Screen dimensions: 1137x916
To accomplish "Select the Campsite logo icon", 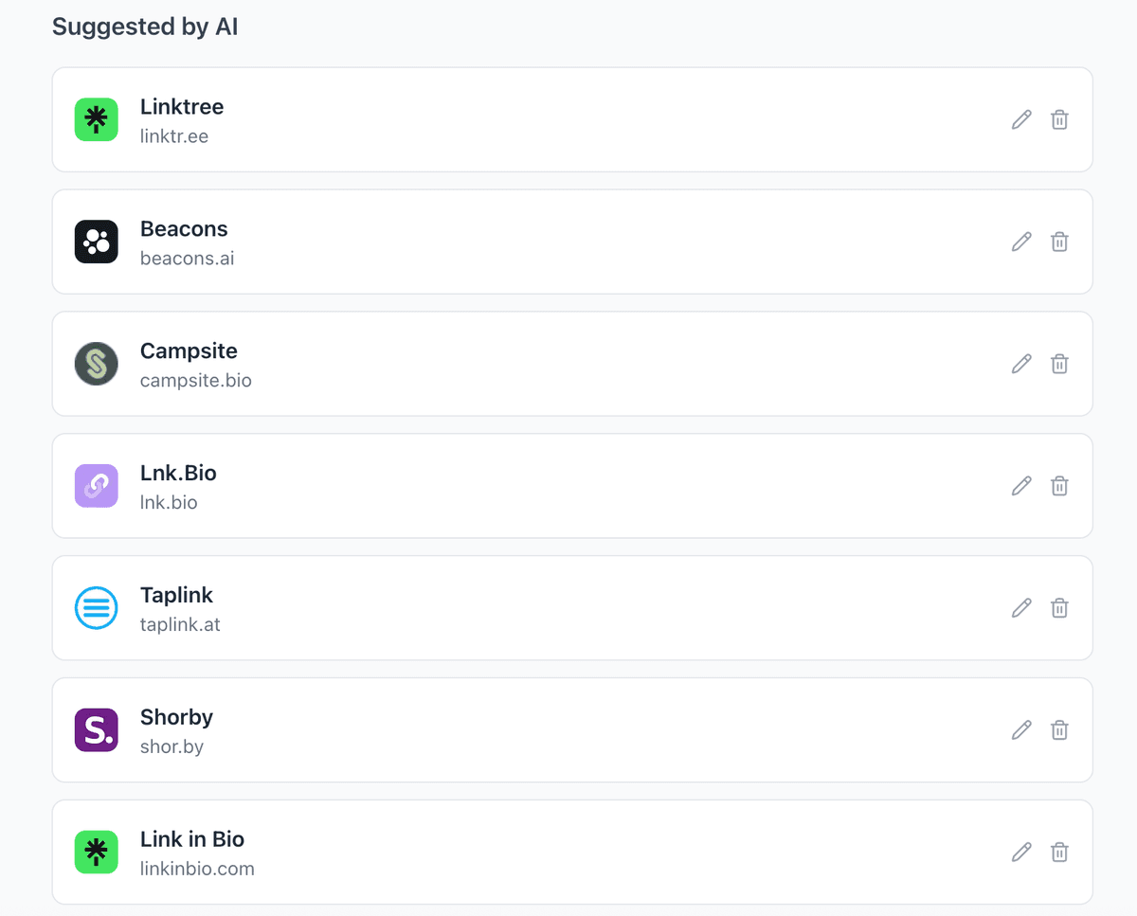I will [96, 364].
